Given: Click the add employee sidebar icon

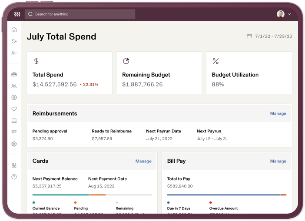Looking at the screenshot, I should pyautogui.click(x=14, y=41).
